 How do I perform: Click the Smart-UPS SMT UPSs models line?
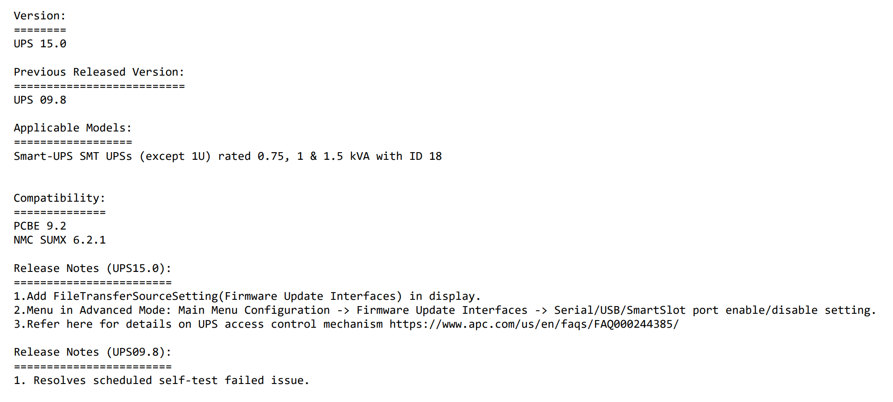click(x=228, y=157)
